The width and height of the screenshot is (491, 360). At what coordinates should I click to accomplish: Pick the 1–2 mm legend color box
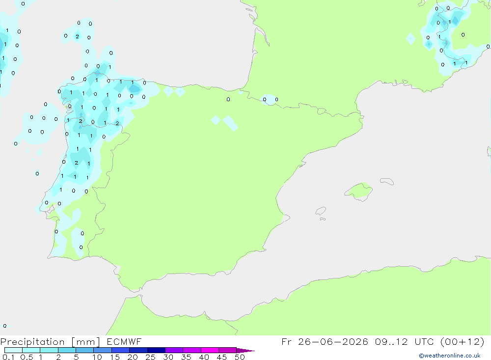(x=49, y=350)
